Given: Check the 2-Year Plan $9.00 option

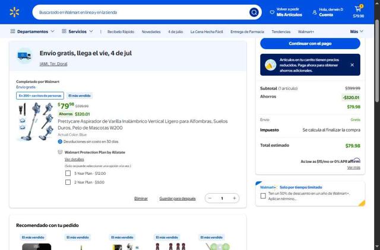Looking at the screenshot, I should (68, 182).
